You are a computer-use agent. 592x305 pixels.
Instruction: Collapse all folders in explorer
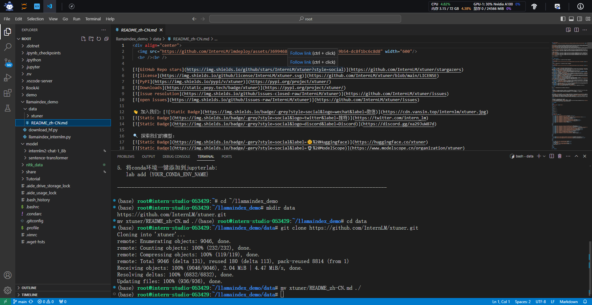106,39
